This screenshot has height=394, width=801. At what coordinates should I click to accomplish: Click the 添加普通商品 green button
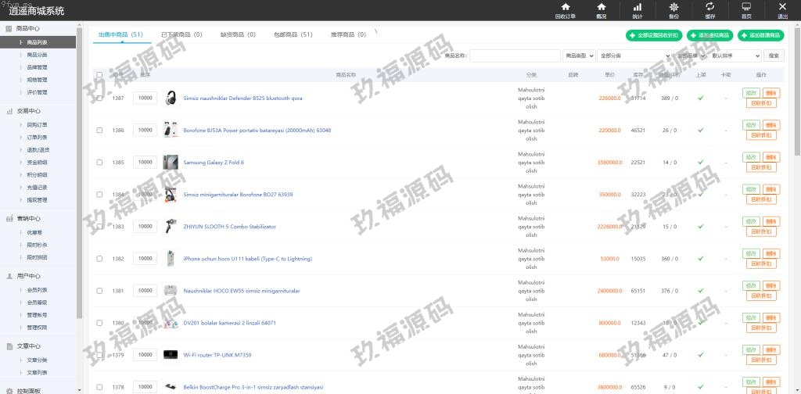[x=760, y=35]
